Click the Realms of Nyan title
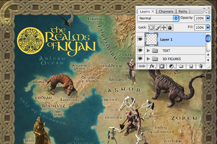The width and height of the screenshot is (217, 144). pos(71,41)
